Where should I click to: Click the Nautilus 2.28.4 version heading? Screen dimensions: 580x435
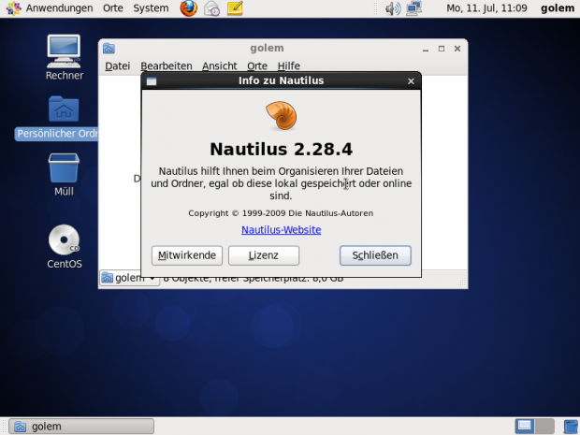(282, 149)
